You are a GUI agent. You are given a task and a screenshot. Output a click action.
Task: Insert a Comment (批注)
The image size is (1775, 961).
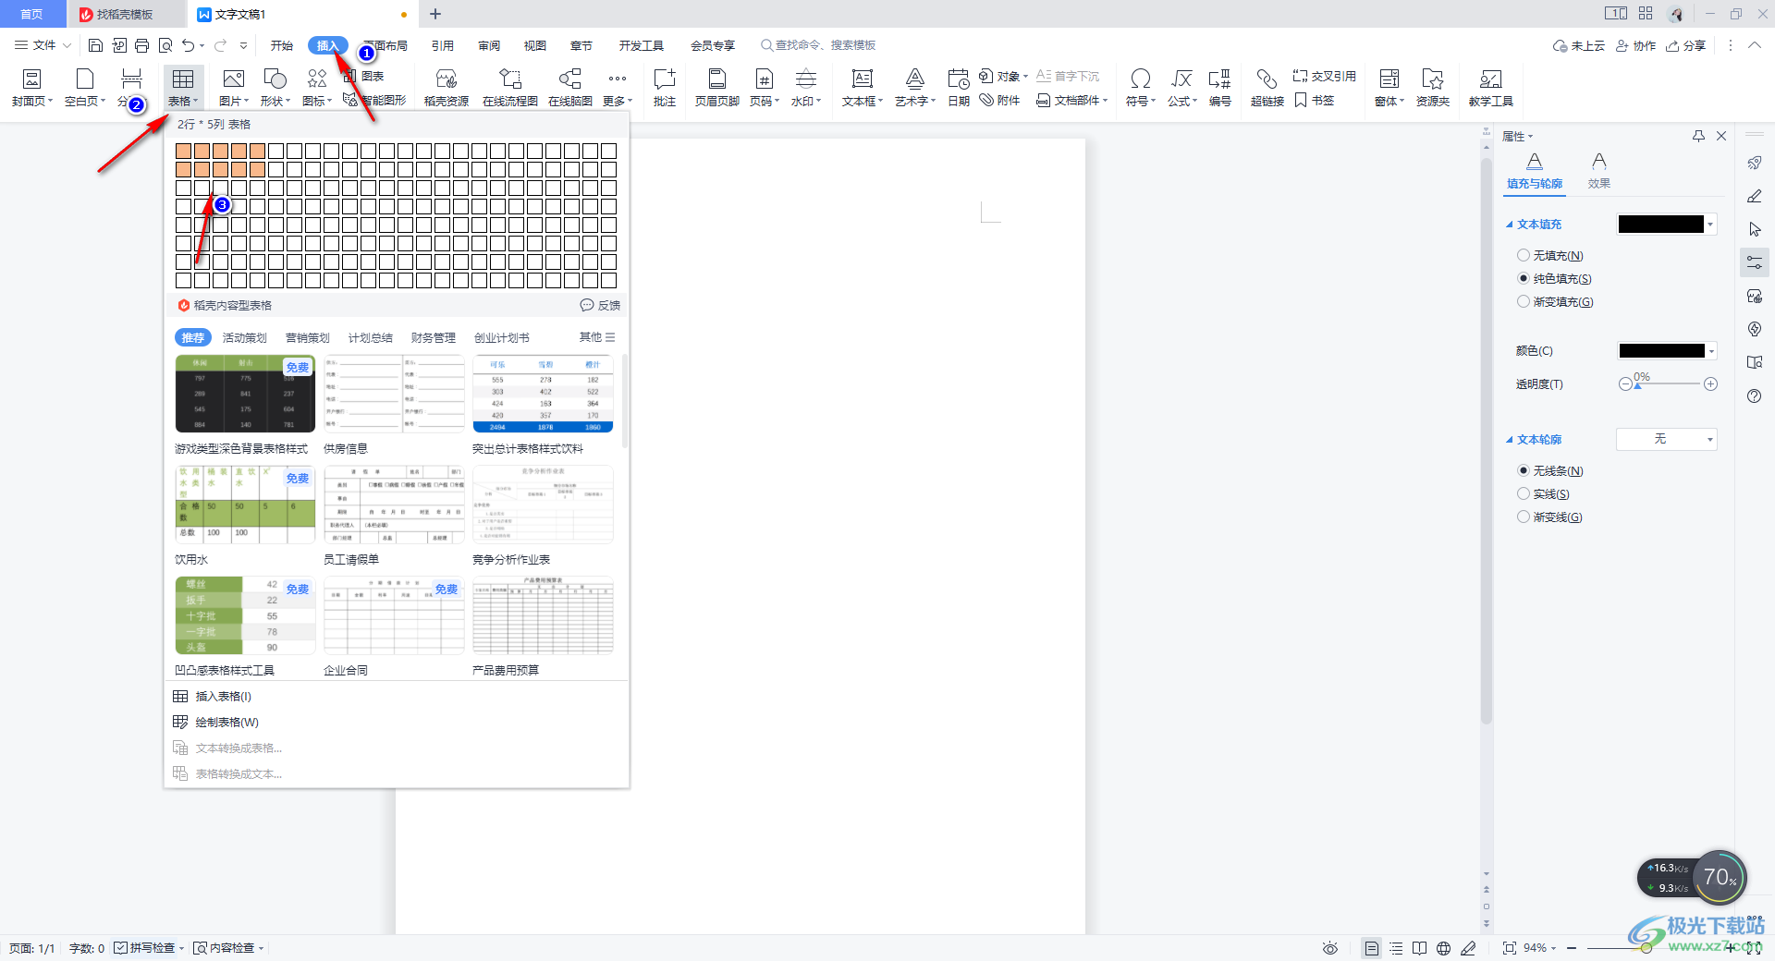(665, 89)
